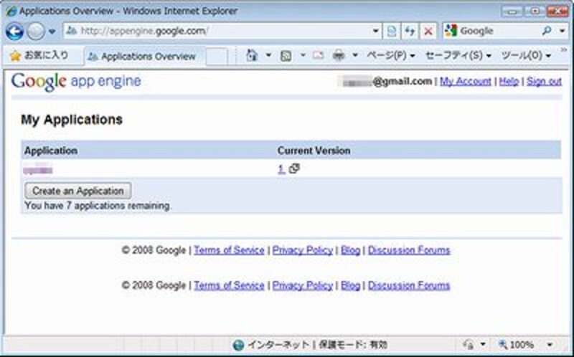Open the second Discussion Forums link
The image size is (574, 357).
tap(409, 286)
